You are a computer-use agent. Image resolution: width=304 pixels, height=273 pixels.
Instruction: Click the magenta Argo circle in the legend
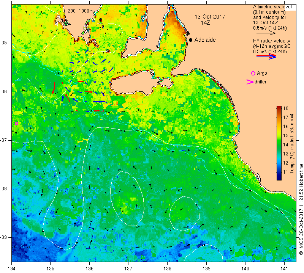point(253,73)
